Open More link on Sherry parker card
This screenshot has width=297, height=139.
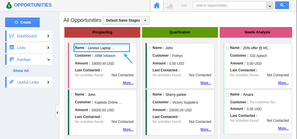pyautogui.click(x=206, y=130)
